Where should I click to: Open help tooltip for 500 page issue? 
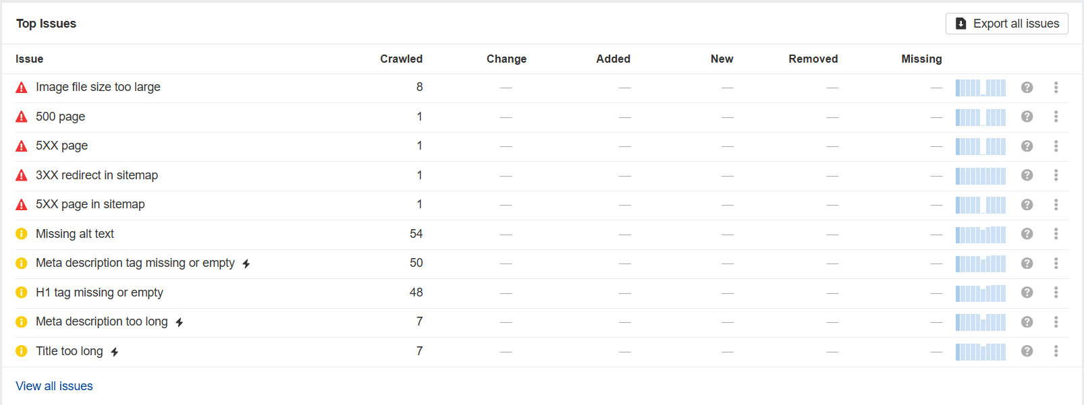pos(1027,117)
